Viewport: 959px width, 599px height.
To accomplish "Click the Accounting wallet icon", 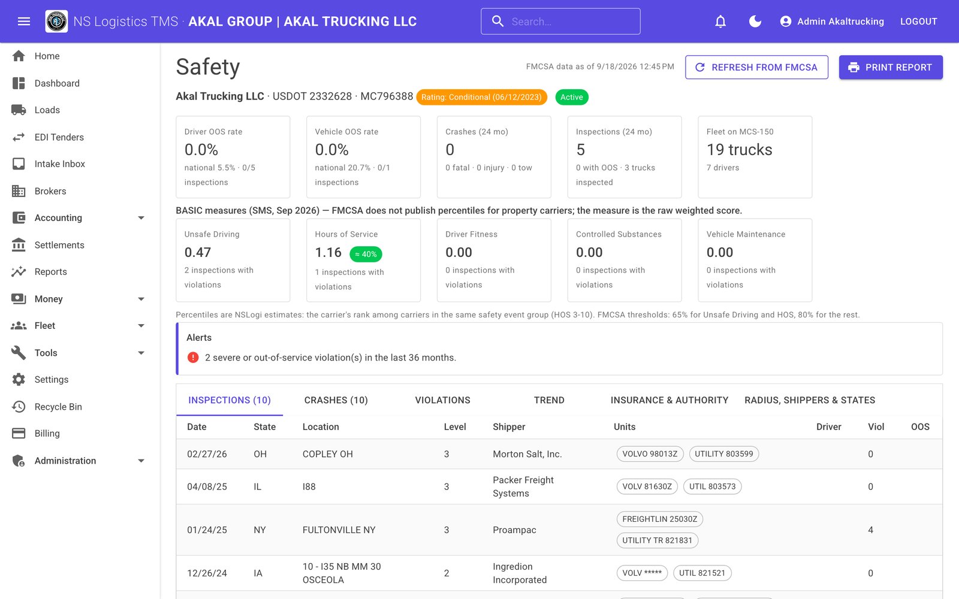I will pos(19,218).
